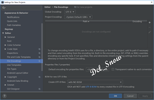154x100 pixels.
Task: Open GUI Designer settings page
Action: click(x=13, y=89)
